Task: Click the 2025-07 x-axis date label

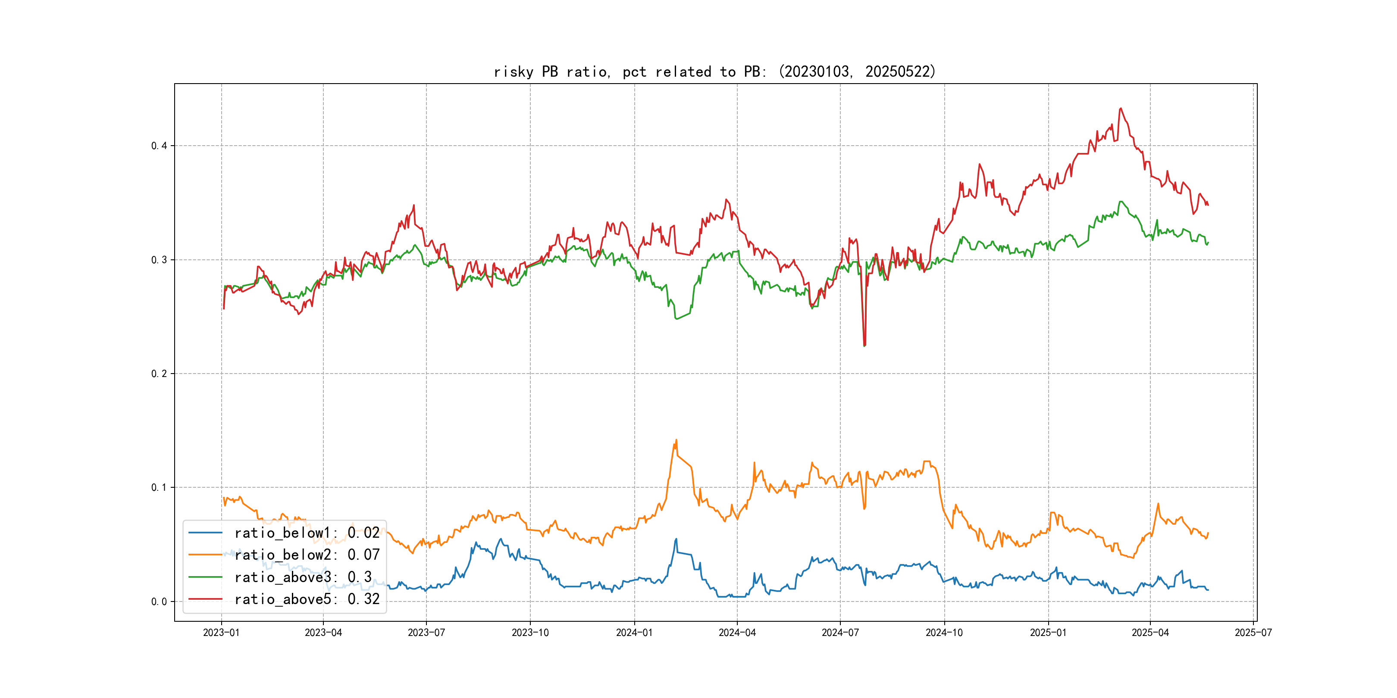Action: pos(1253,633)
